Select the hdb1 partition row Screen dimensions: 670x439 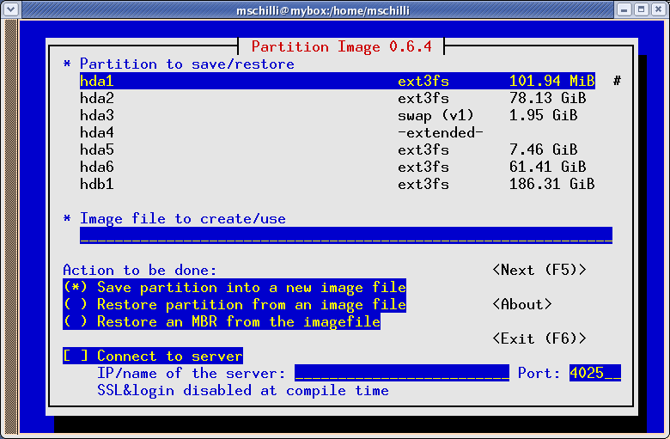[x=338, y=184]
